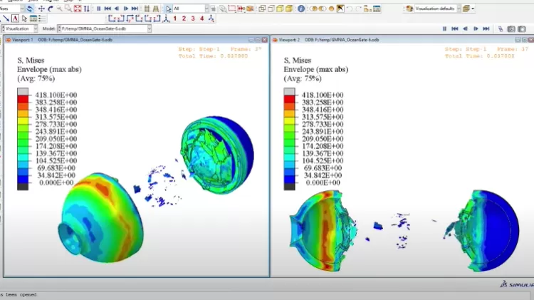Activate the Rotate View tool
The width and height of the screenshot is (534, 300).
(x=51, y=9)
